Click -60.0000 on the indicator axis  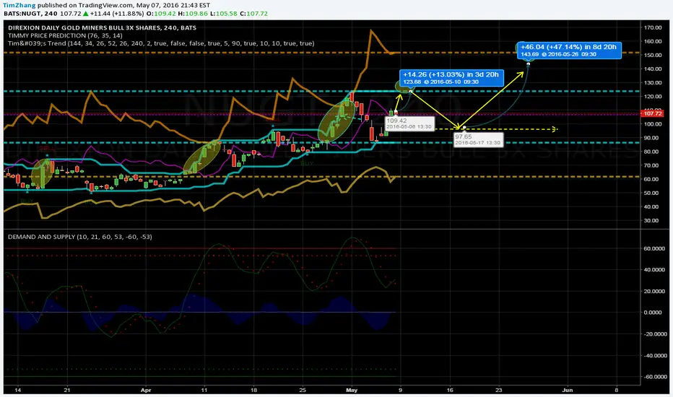(654, 377)
